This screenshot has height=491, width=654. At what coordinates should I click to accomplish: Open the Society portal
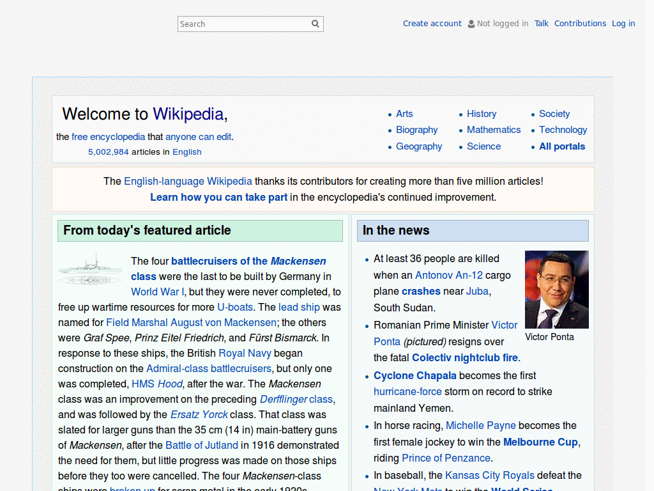tap(554, 114)
